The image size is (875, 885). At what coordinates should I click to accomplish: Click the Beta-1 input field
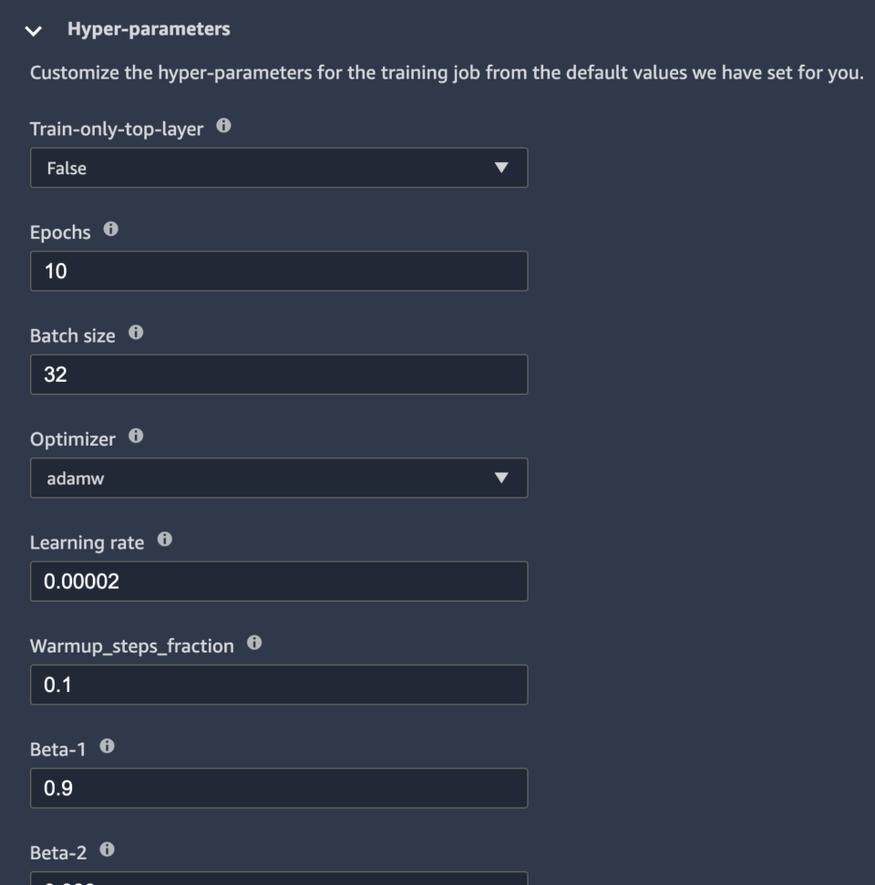pyautogui.click(x=278, y=788)
